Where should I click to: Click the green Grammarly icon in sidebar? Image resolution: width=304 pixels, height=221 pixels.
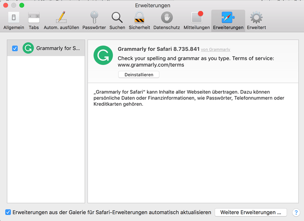(x=28, y=48)
